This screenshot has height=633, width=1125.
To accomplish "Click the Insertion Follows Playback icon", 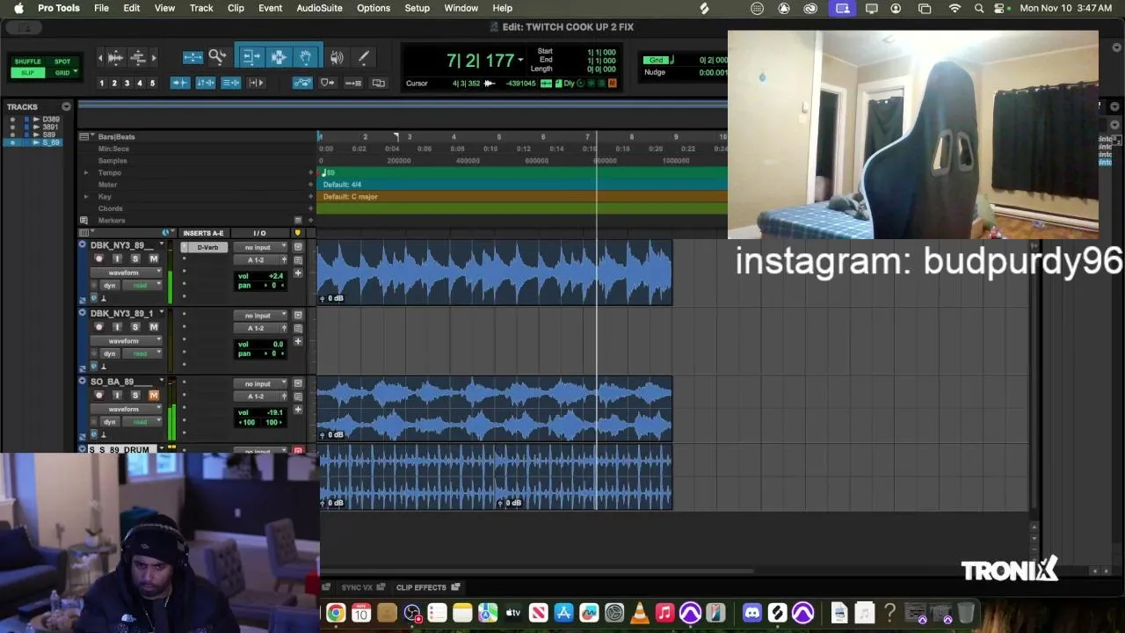I will (256, 83).
